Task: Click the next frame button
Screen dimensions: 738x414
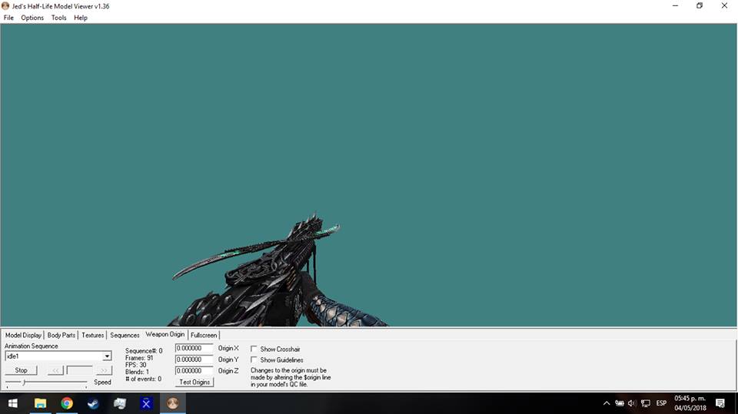Action: (x=104, y=370)
